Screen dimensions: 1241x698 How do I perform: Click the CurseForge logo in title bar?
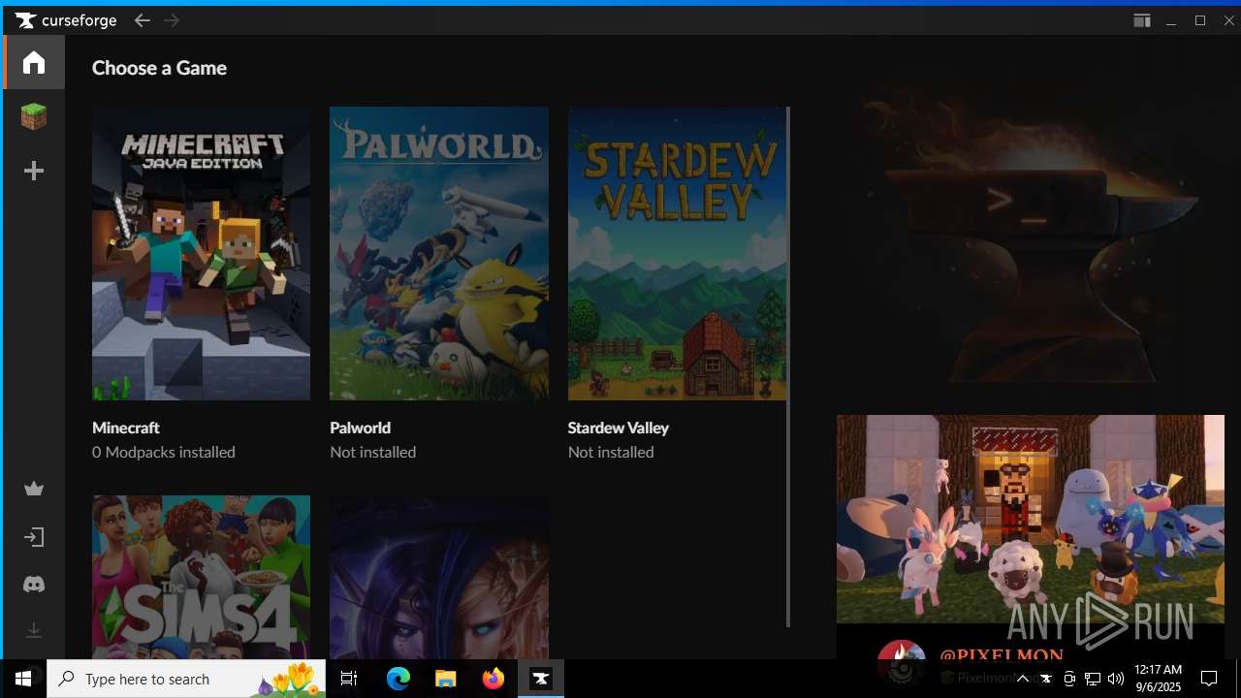(x=66, y=20)
